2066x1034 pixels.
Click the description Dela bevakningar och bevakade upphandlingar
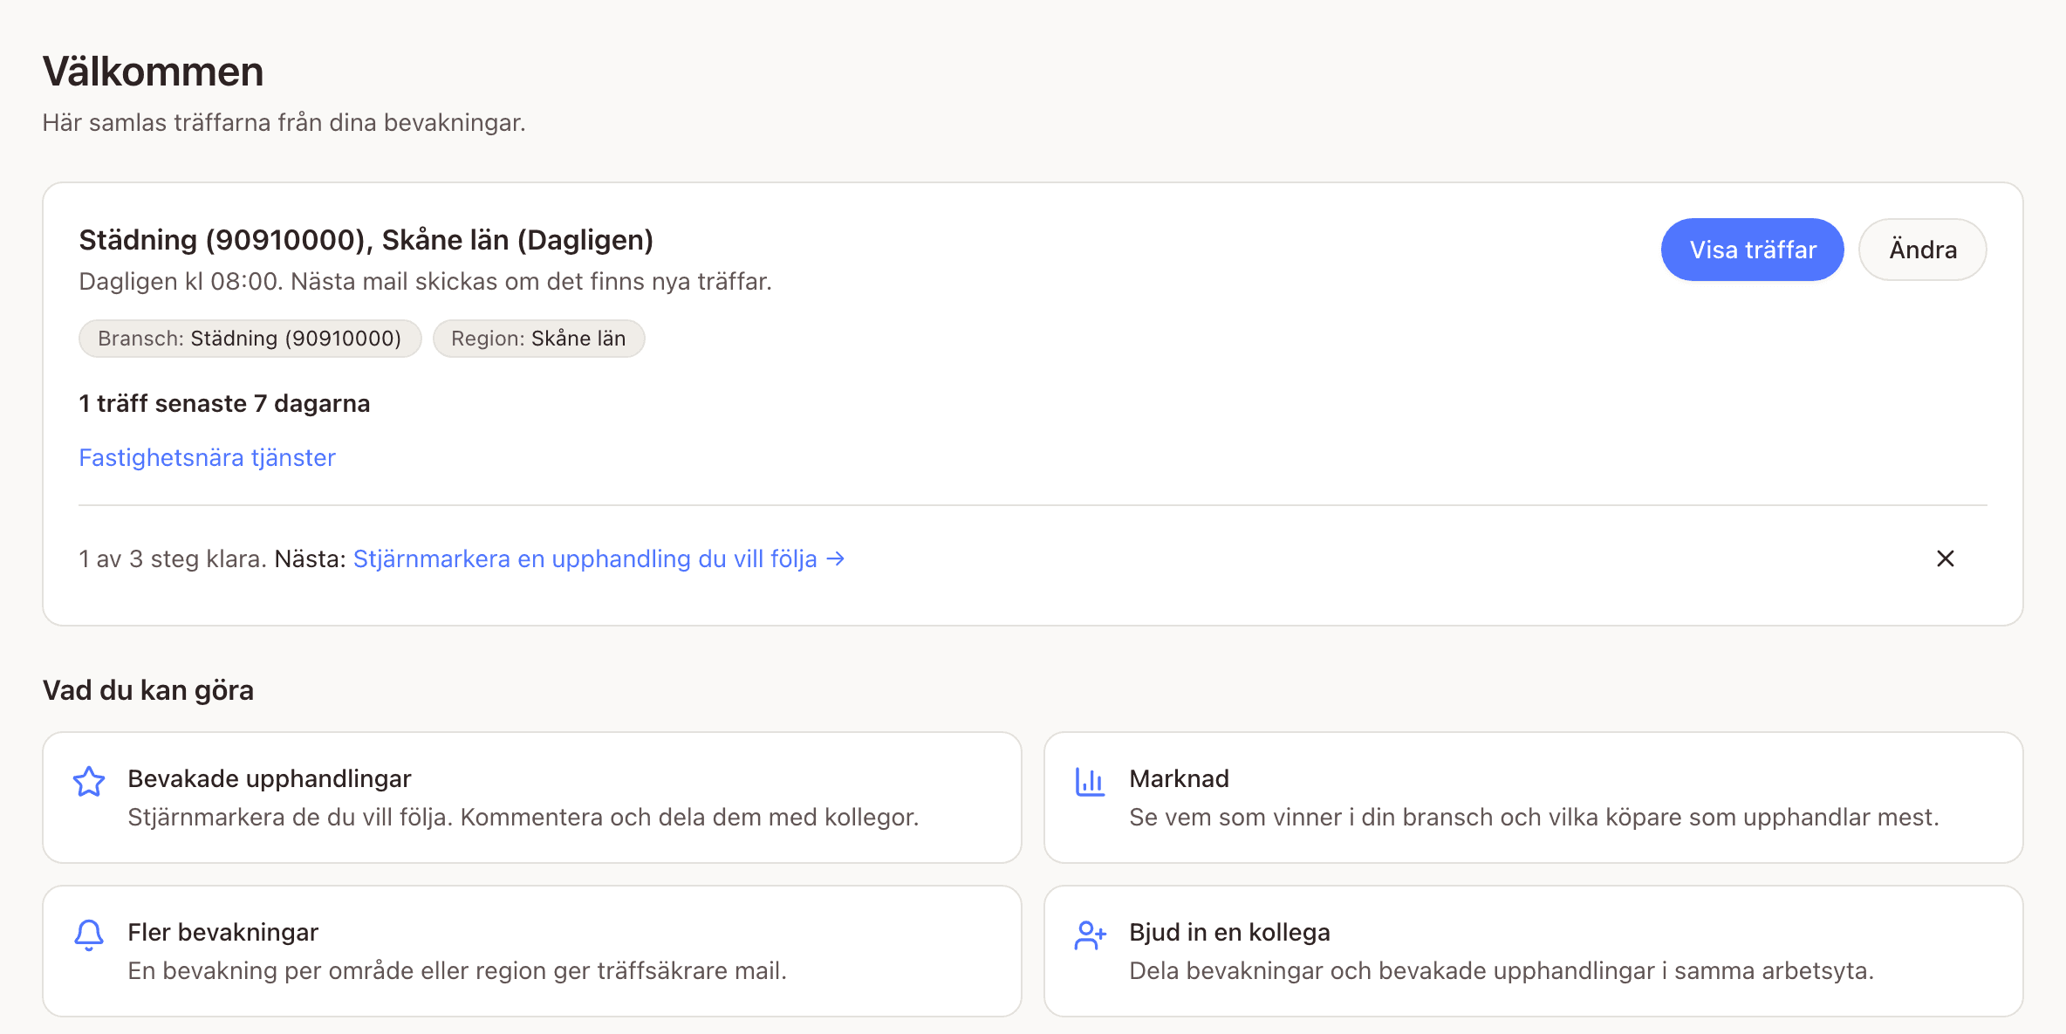click(x=1502, y=970)
